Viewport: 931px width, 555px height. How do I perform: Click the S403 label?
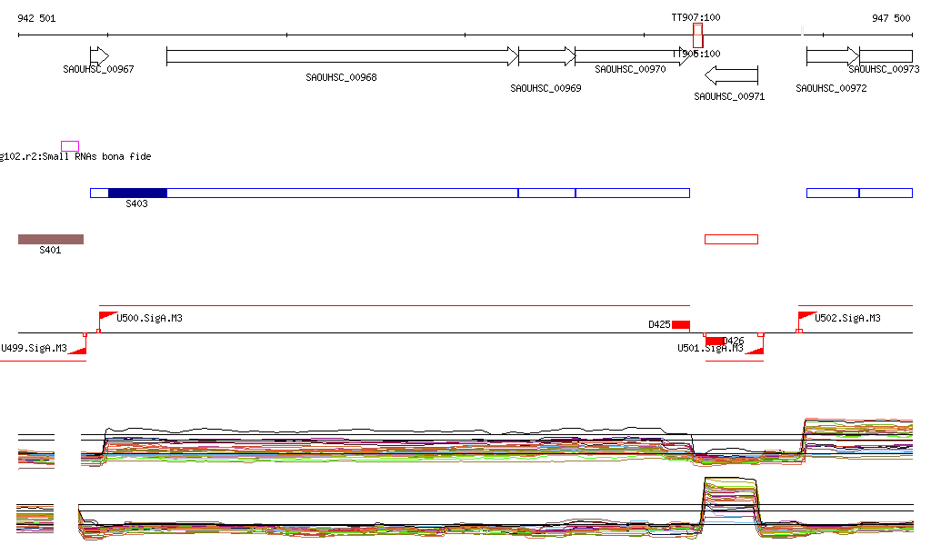[x=136, y=204]
